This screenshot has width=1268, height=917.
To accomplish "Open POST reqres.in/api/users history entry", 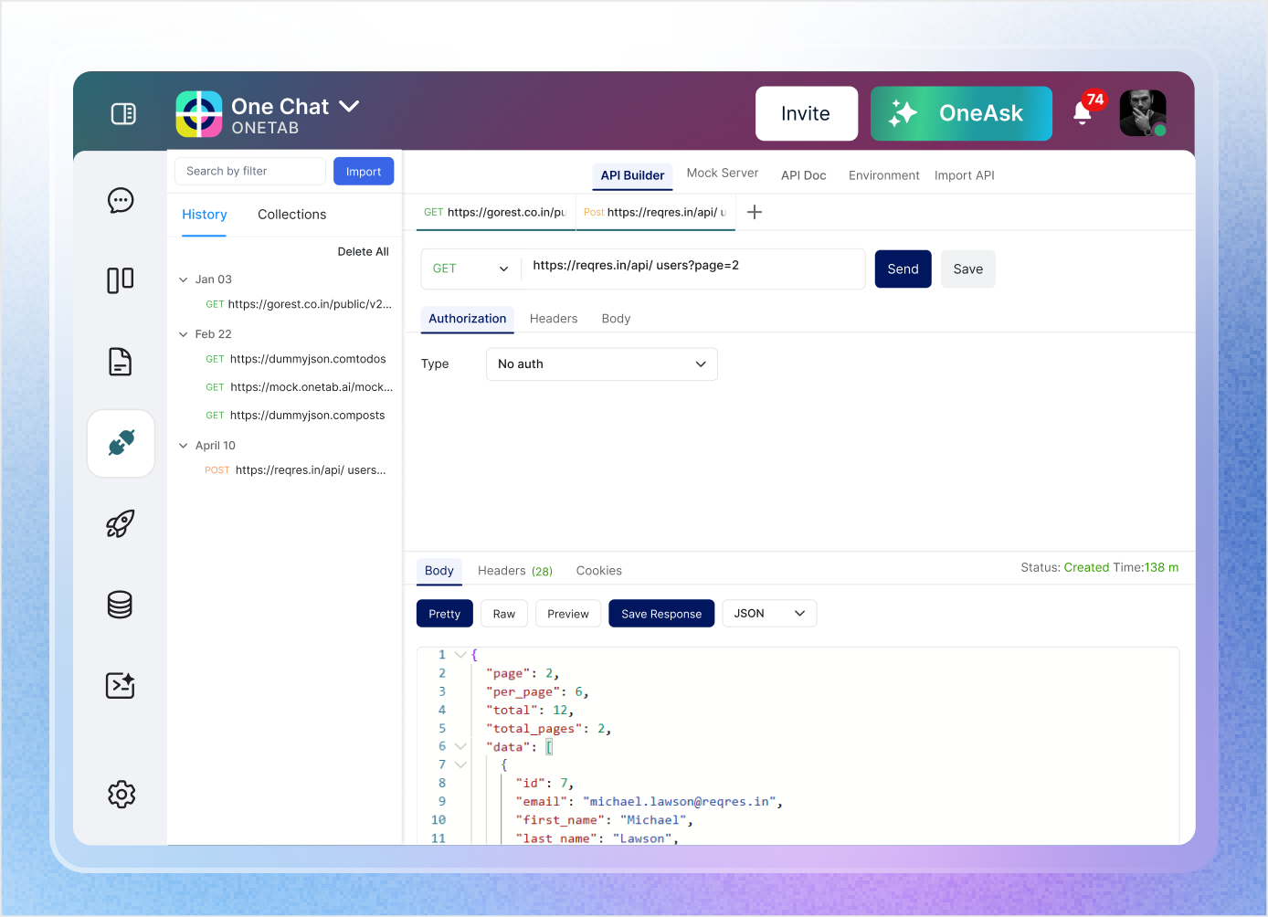I will click(295, 470).
